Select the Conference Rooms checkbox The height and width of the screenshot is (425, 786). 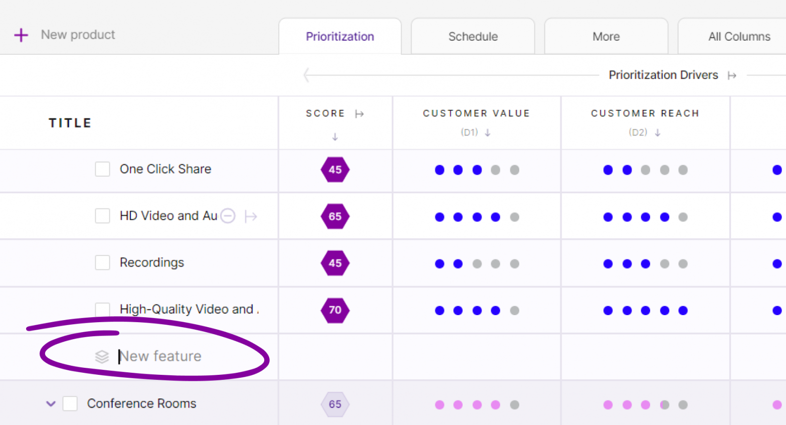pyautogui.click(x=70, y=403)
